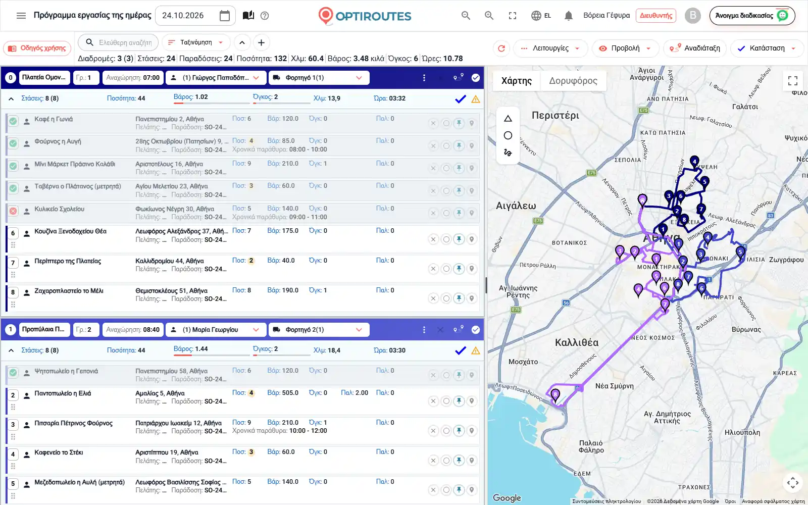
Task: Open the vehicle dropdown Φορτηγό 2(1)
Action: 319,330
